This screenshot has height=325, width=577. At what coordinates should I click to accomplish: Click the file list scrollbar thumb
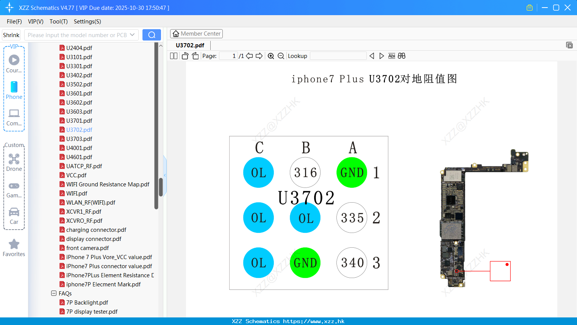161,187
